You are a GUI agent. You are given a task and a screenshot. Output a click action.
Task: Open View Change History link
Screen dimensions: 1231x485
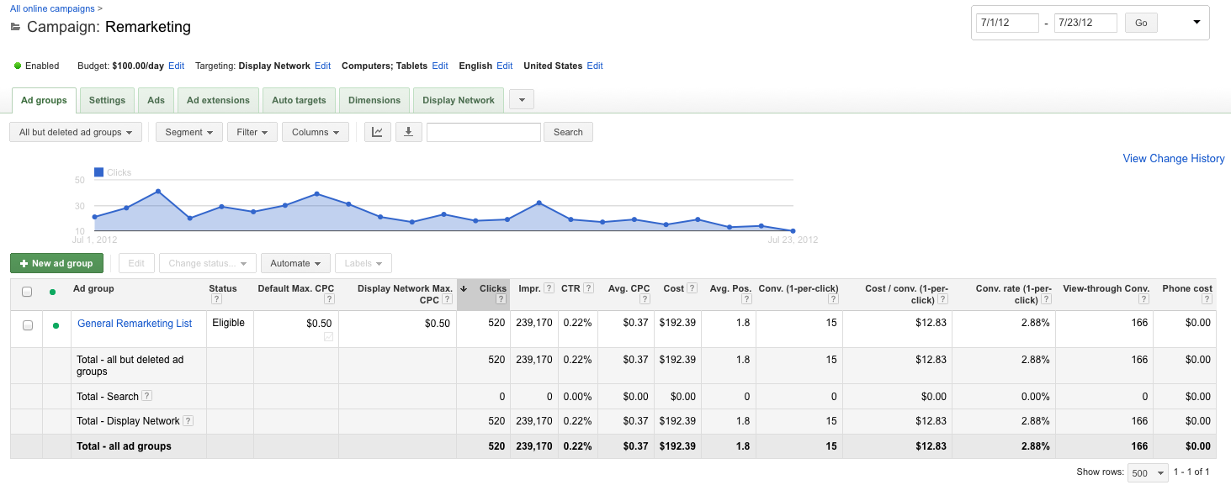(x=1174, y=158)
